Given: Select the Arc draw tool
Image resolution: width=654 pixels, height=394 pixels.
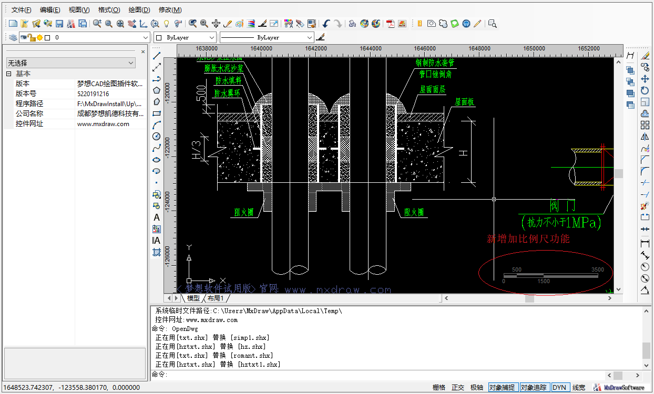Looking at the screenshot, I should (x=157, y=125).
